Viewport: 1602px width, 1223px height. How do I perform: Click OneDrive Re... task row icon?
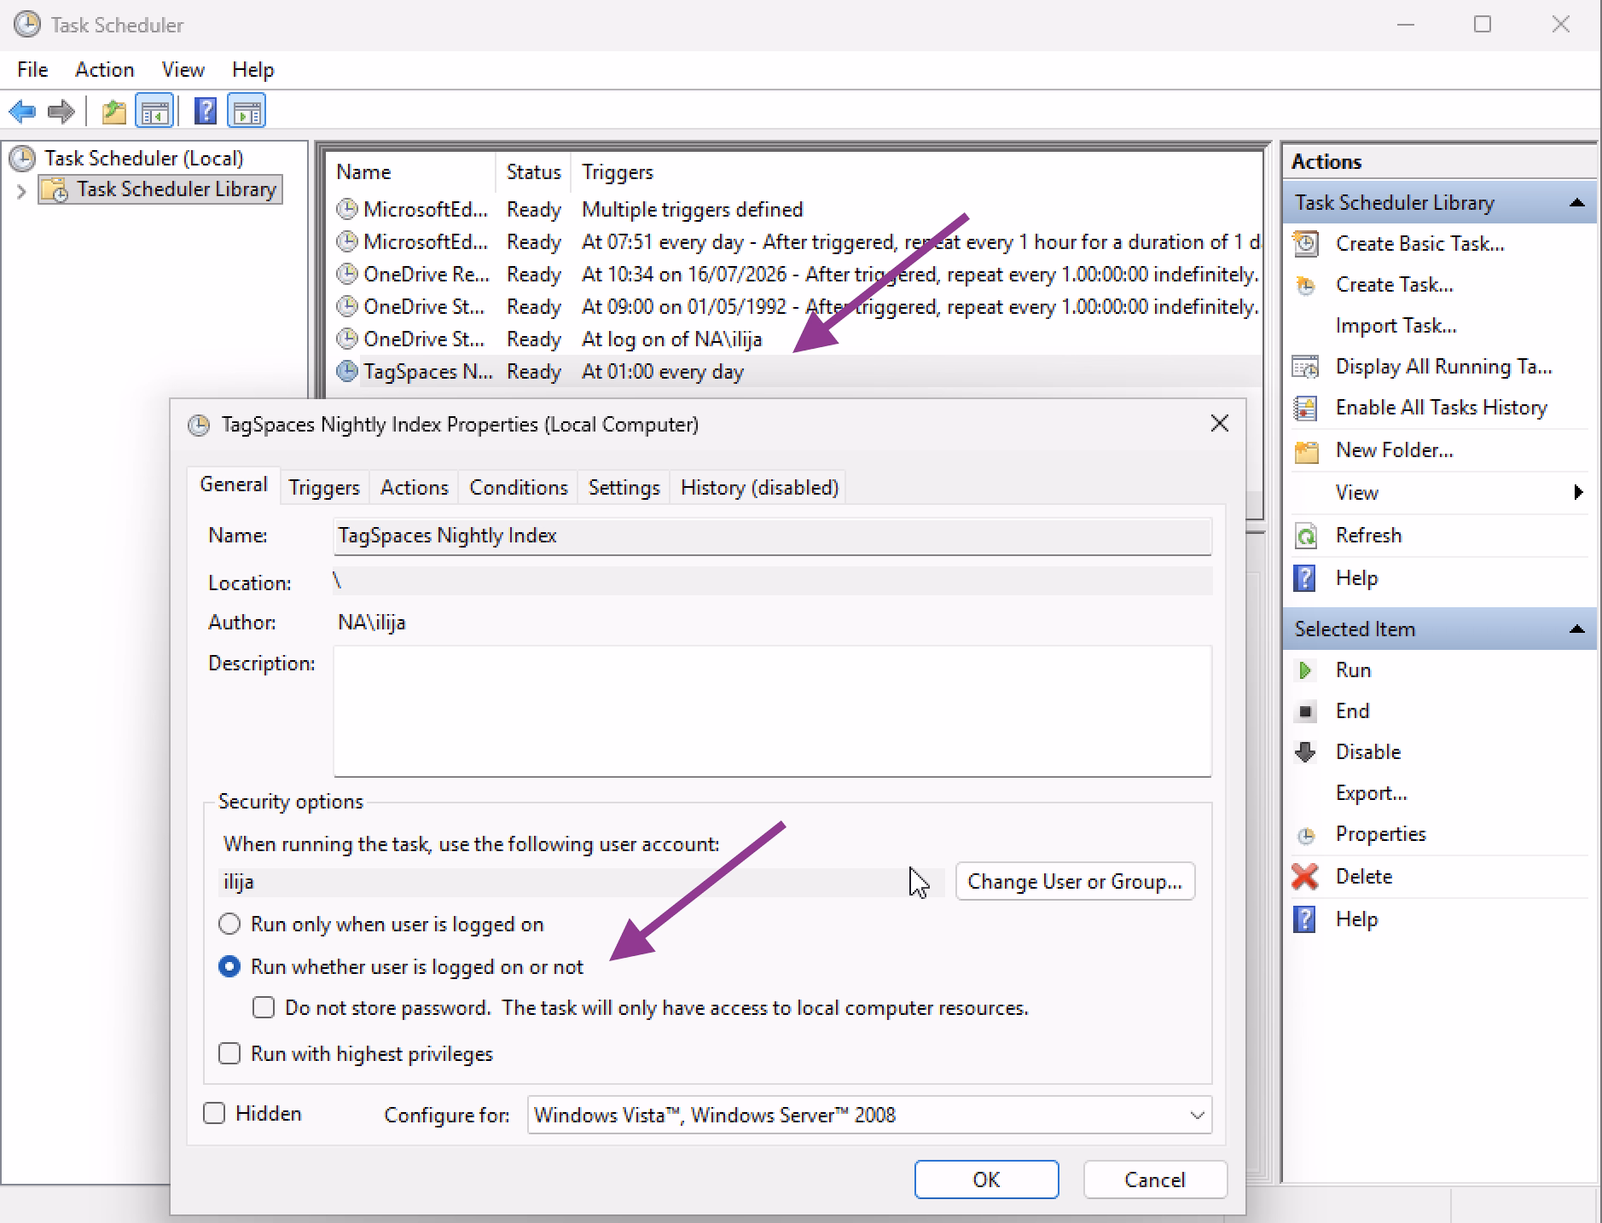[x=346, y=275]
